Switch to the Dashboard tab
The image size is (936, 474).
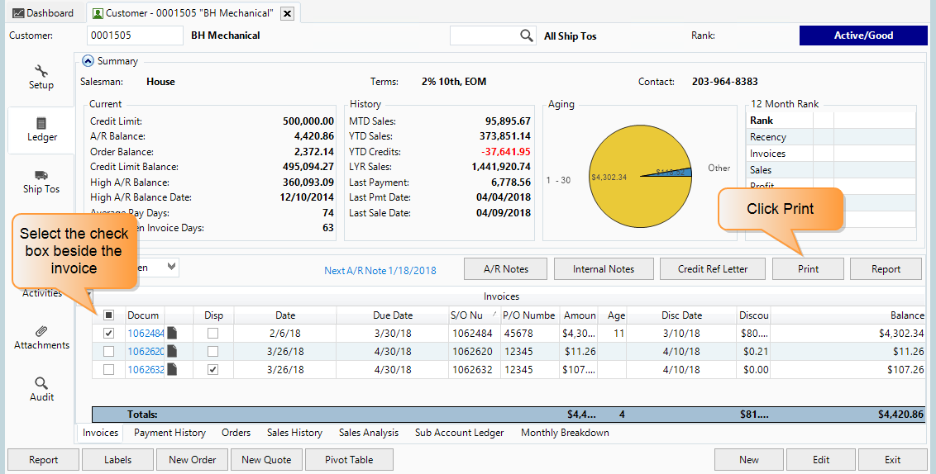(42, 13)
